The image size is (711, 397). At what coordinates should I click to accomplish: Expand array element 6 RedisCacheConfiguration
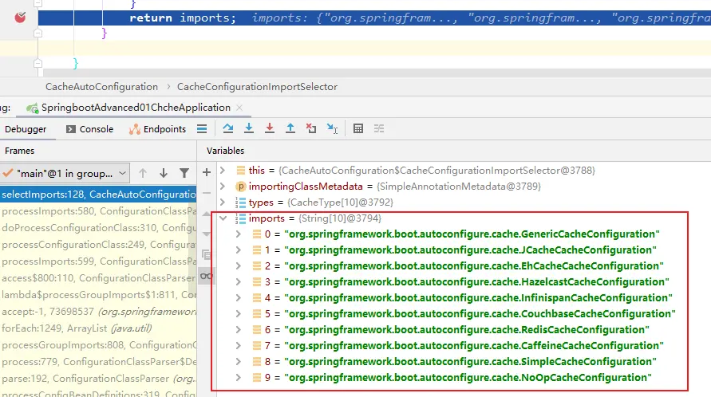(x=239, y=329)
